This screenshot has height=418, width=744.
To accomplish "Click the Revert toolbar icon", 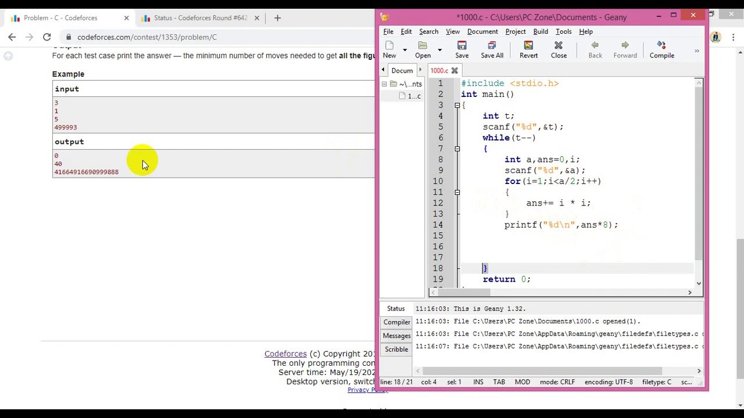I will [528, 49].
